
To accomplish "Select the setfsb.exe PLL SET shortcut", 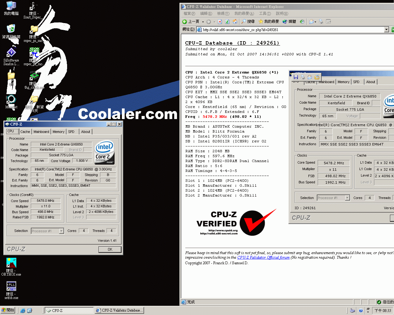I will 11,290.
